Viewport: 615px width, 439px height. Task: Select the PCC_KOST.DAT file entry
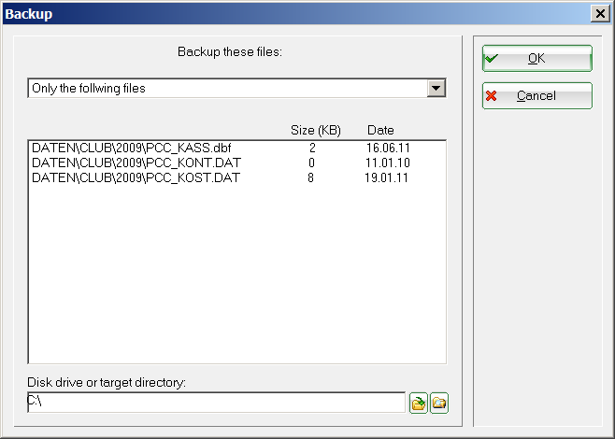136,177
